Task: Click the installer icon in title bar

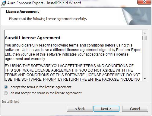Action: (x=3, y=3)
